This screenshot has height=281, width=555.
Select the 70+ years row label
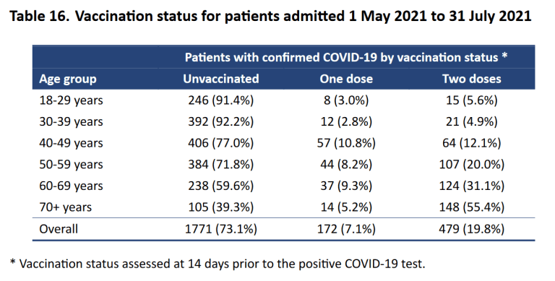coord(65,207)
